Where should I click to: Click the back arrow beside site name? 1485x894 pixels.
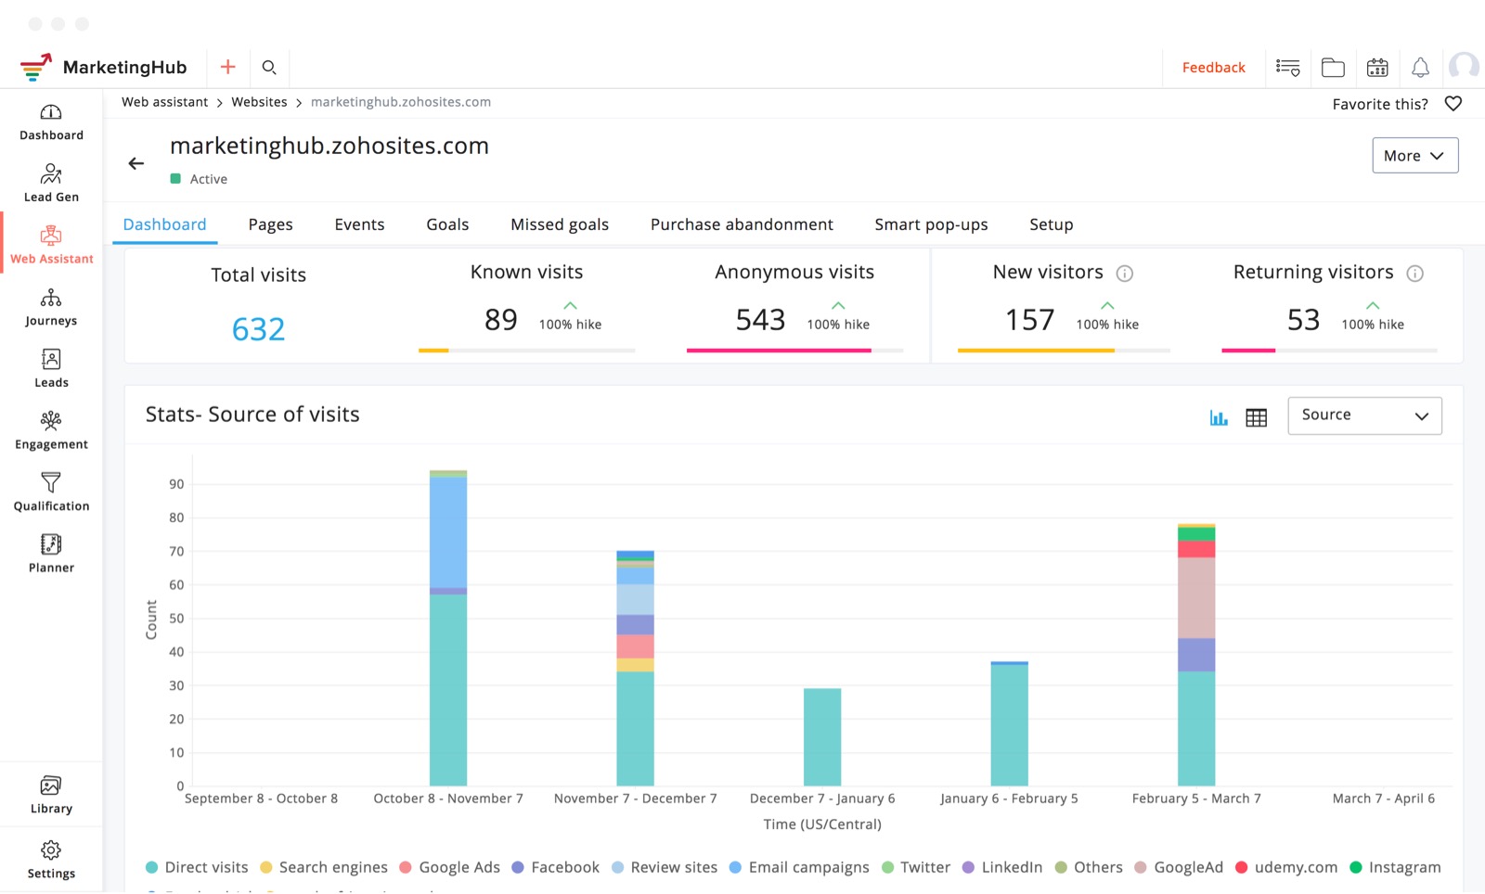coord(136,163)
